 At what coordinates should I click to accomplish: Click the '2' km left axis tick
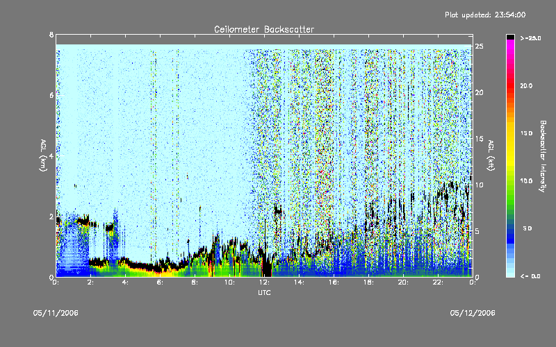click(x=51, y=217)
